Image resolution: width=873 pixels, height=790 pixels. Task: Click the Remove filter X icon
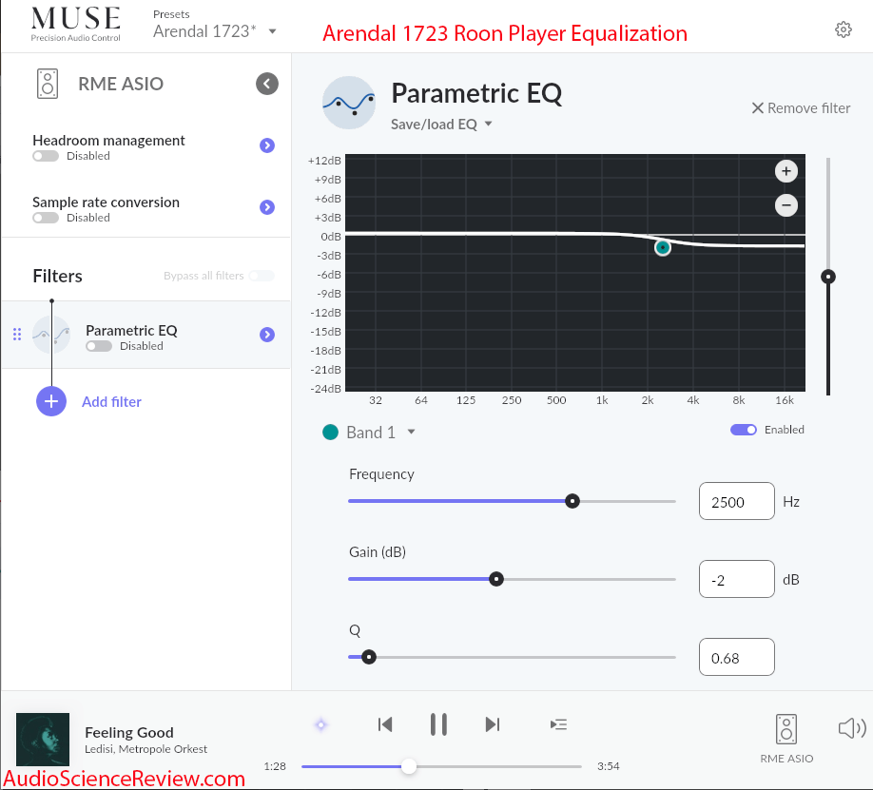[758, 108]
